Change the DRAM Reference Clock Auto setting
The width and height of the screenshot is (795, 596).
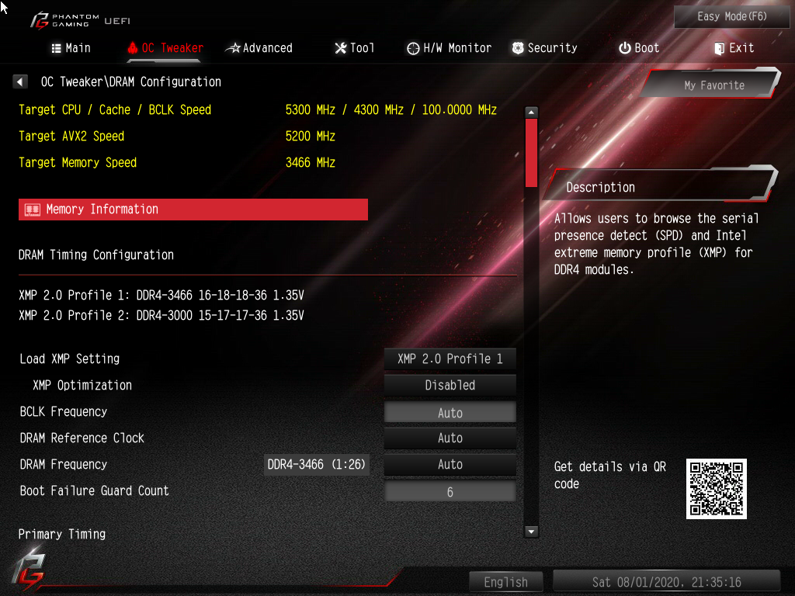[x=450, y=438]
